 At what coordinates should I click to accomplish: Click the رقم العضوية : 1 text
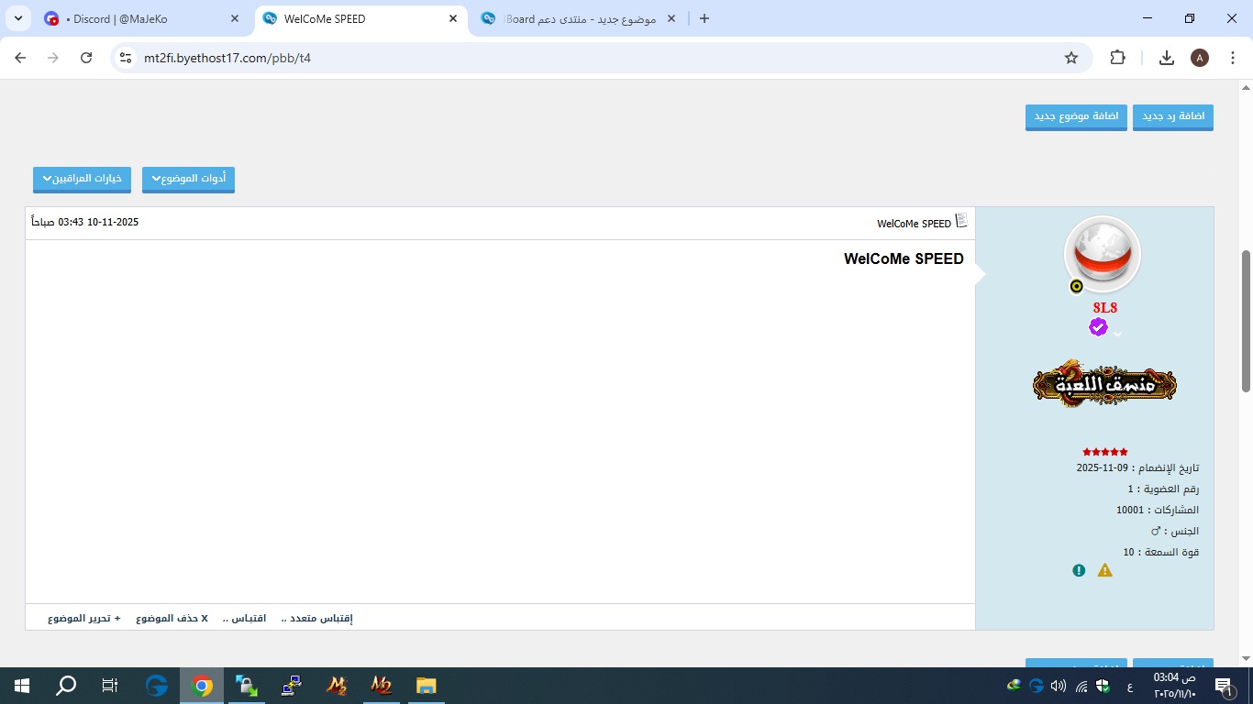[1164, 489]
